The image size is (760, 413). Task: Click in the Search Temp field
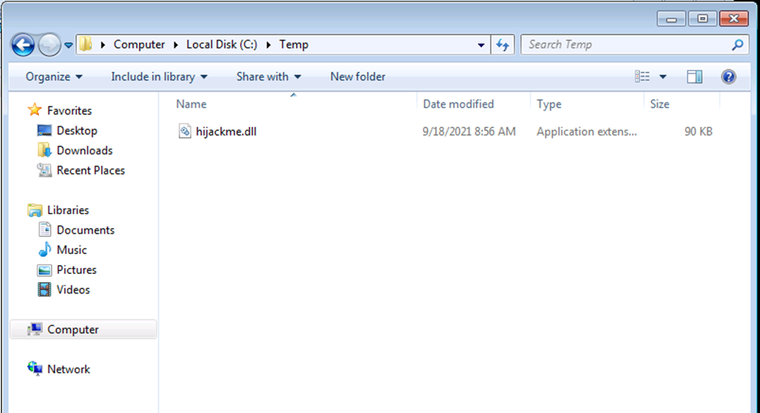tap(623, 44)
